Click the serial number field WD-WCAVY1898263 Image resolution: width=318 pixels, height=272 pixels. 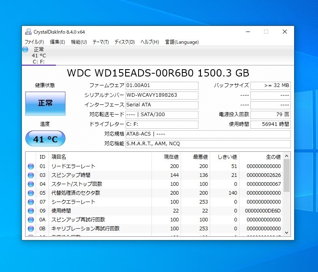pos(162,95)
